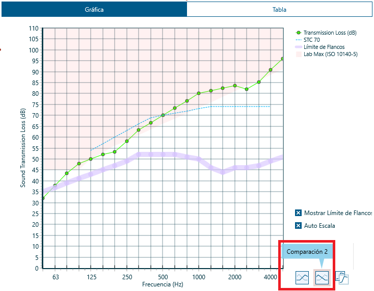Click the Comparación 2 tooltip bubble
This screenshot has height=291, width=374.
307,251
